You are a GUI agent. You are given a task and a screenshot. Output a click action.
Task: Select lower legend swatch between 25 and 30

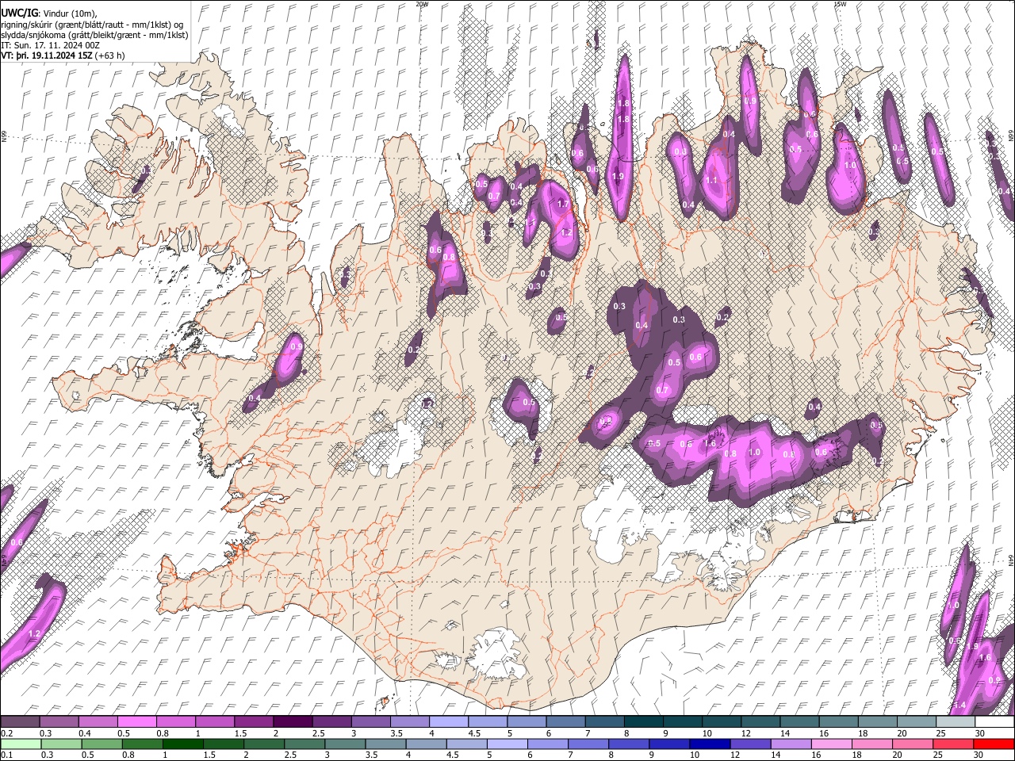pos(954,744)
